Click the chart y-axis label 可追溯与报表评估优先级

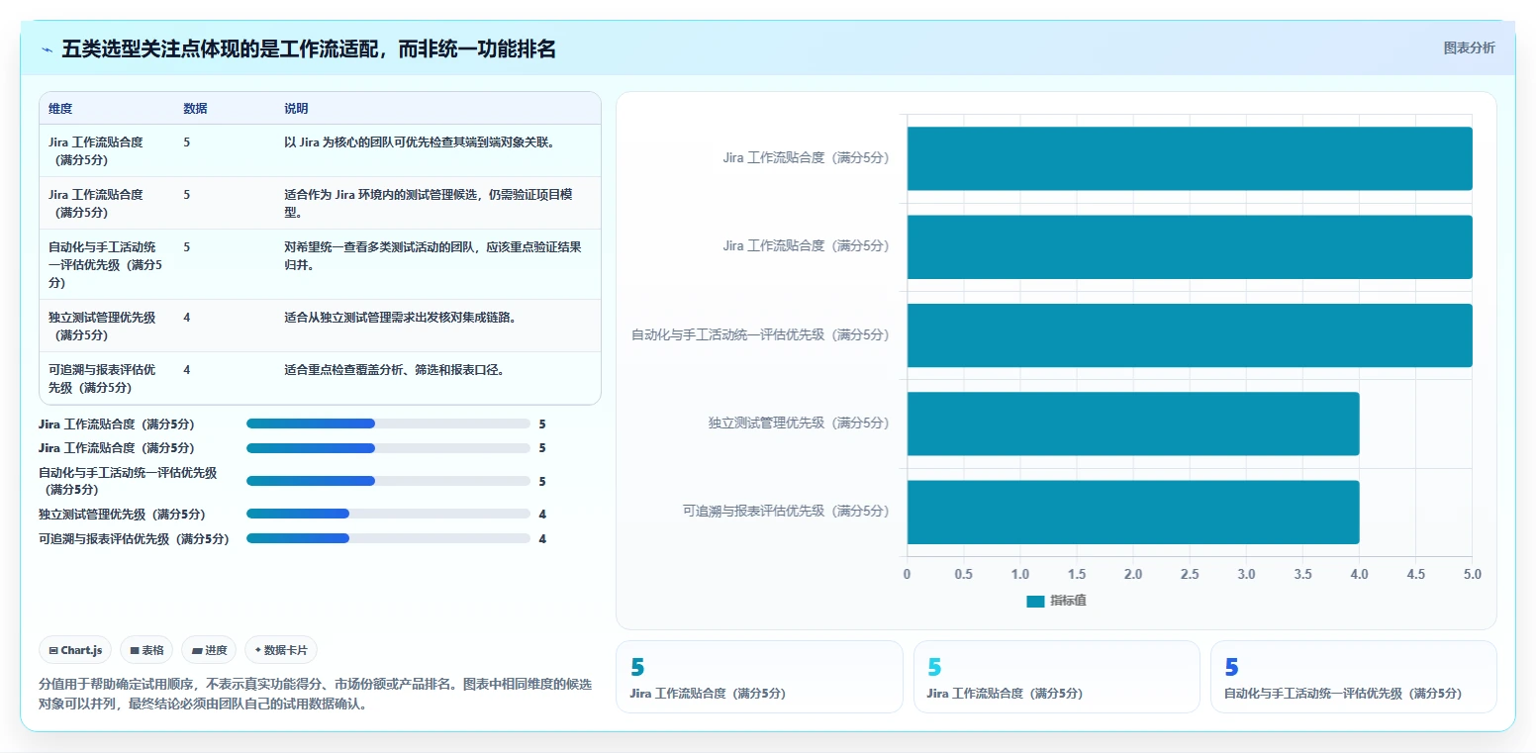[x=786, y=512]
